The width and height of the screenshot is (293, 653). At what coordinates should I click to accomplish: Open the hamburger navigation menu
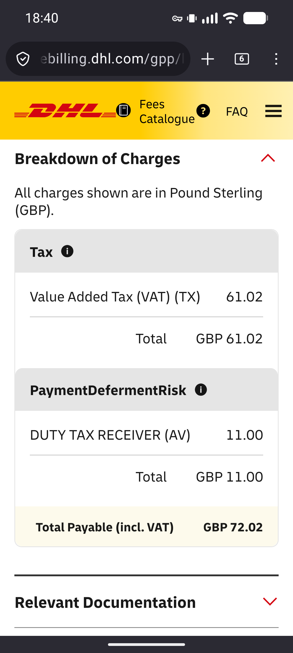click(273, 111)
